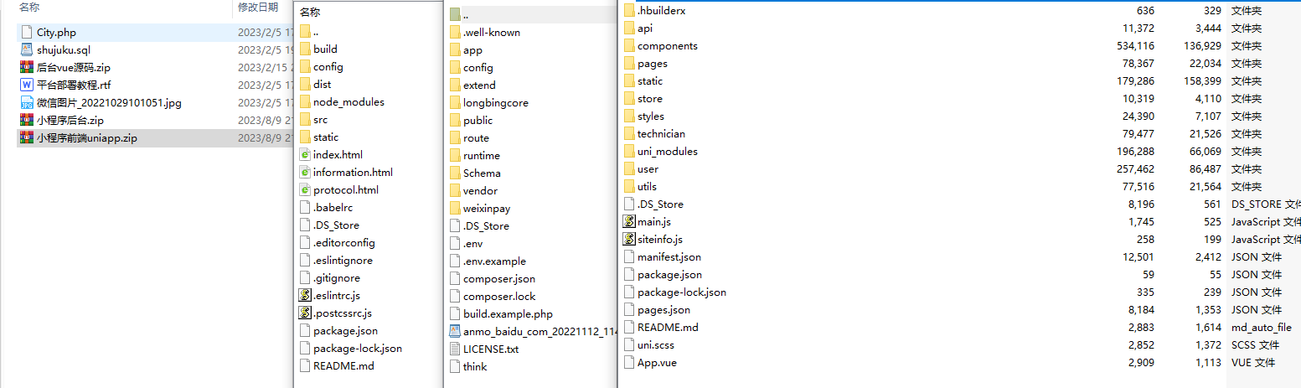The width and height of the screenshot is (1301, 388).
Task: Select the information.html file icon
Action: click(305, 173)
